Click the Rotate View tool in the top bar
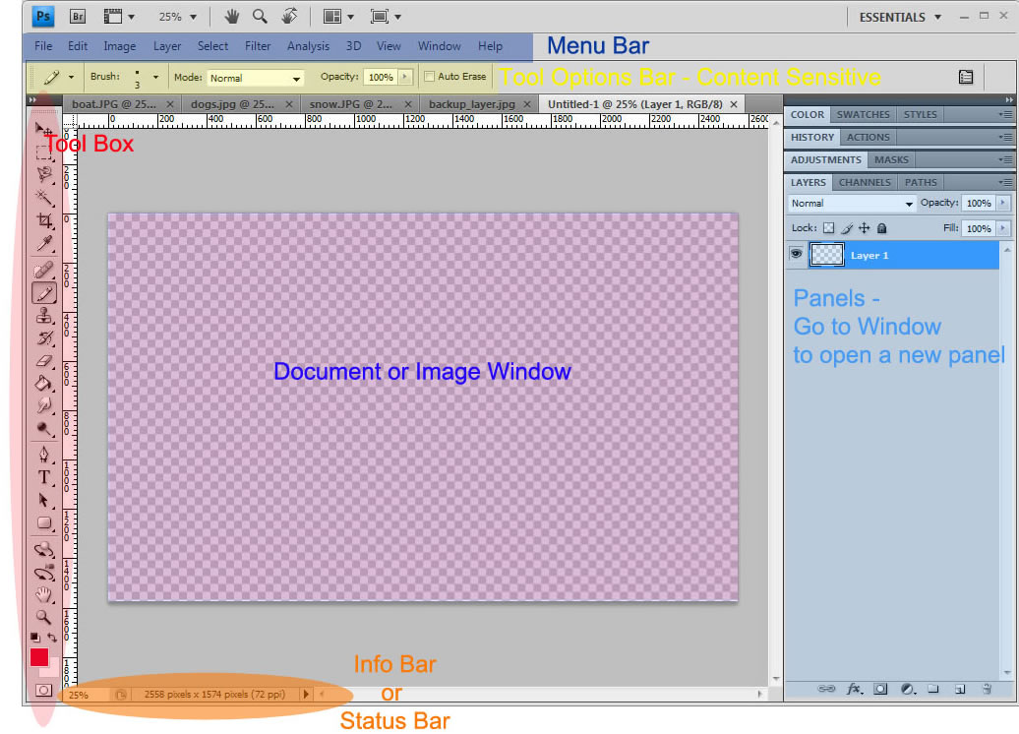 pos(289,17)
